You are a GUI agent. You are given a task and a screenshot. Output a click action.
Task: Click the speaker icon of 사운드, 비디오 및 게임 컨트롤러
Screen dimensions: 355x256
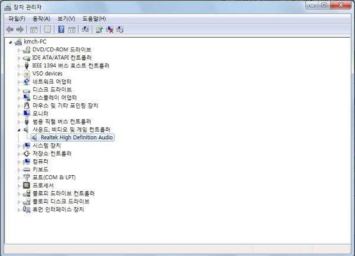(26, 130)
